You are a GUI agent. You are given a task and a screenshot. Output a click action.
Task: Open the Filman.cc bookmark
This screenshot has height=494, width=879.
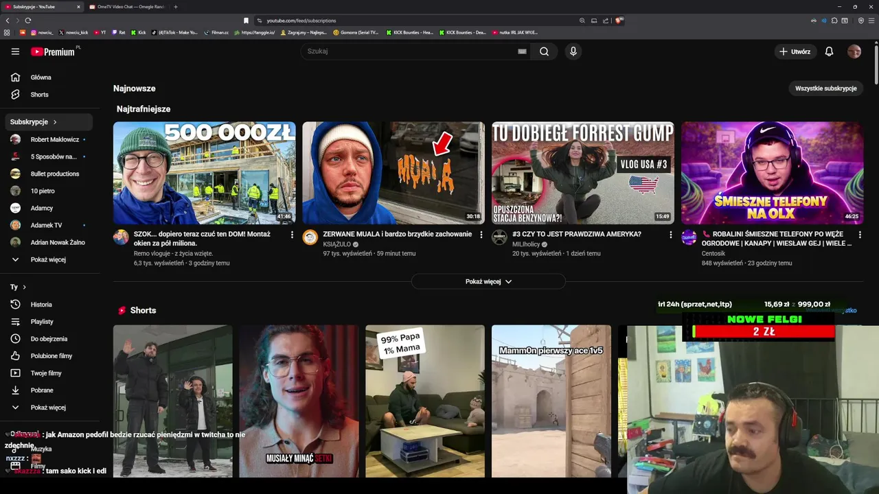click(x=217, y=32)
